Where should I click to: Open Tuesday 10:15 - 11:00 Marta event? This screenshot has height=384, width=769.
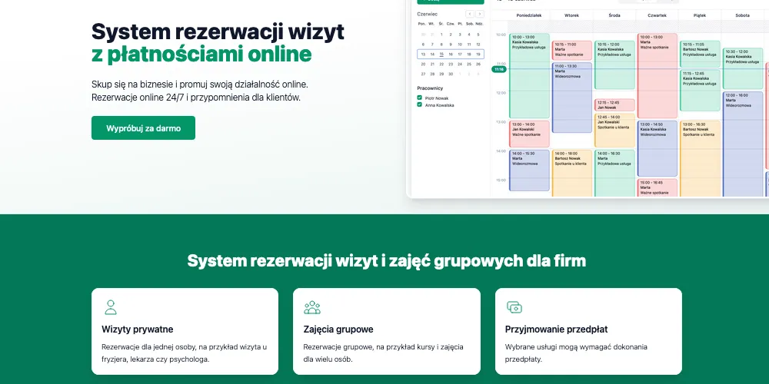tap(572, 51)
